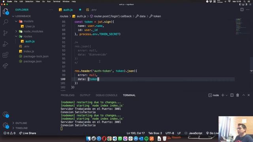This screenshot has width=253, height=142.
Task: Change indentation via Tab Size: 2
Action: 155,133
